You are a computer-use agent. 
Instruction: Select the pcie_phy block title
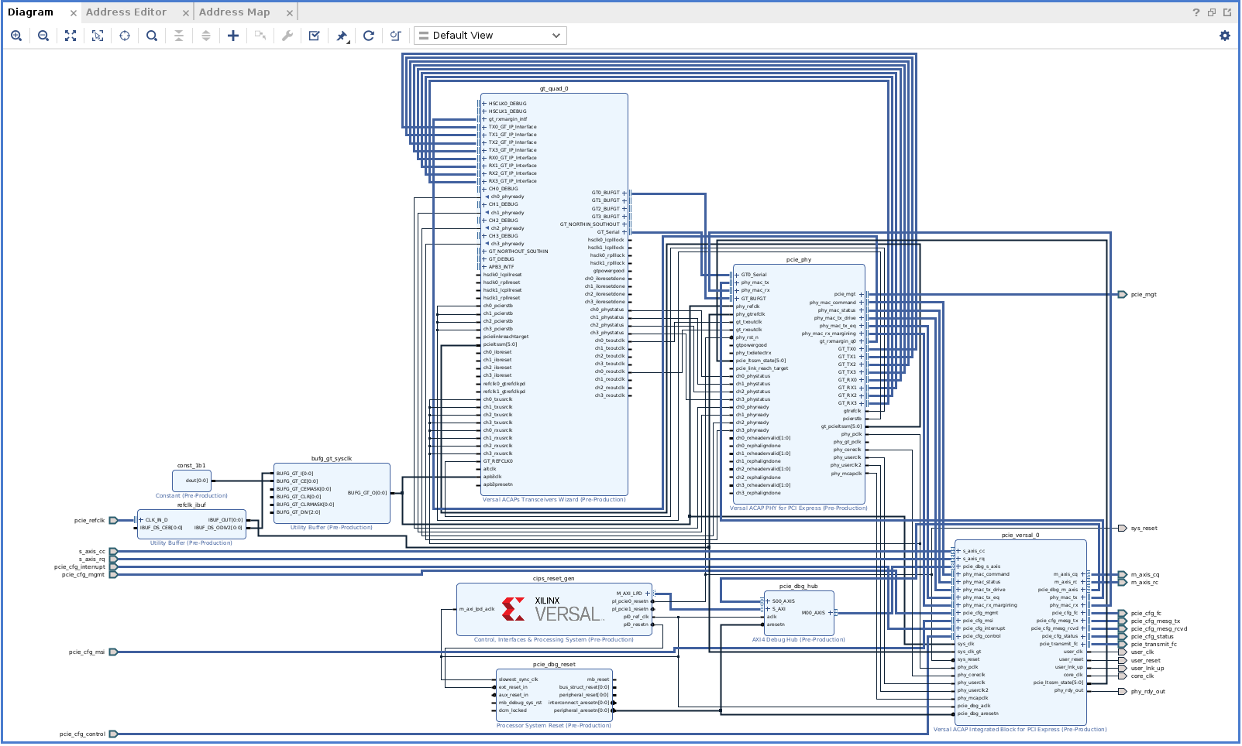click(x=799, y=260)
